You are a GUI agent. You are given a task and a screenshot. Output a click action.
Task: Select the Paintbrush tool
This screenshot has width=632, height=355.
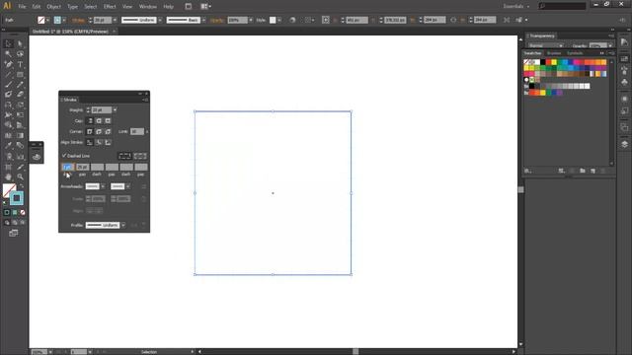(x=9, y=85)
